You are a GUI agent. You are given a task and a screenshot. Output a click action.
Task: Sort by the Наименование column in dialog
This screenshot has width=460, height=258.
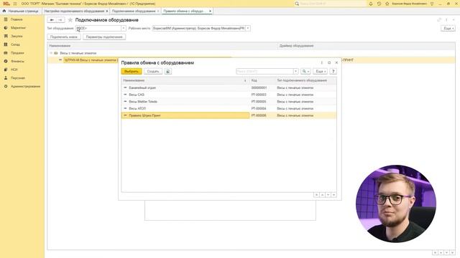185,80
